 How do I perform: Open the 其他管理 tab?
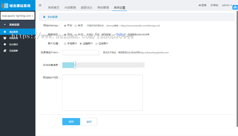point(103,8)
